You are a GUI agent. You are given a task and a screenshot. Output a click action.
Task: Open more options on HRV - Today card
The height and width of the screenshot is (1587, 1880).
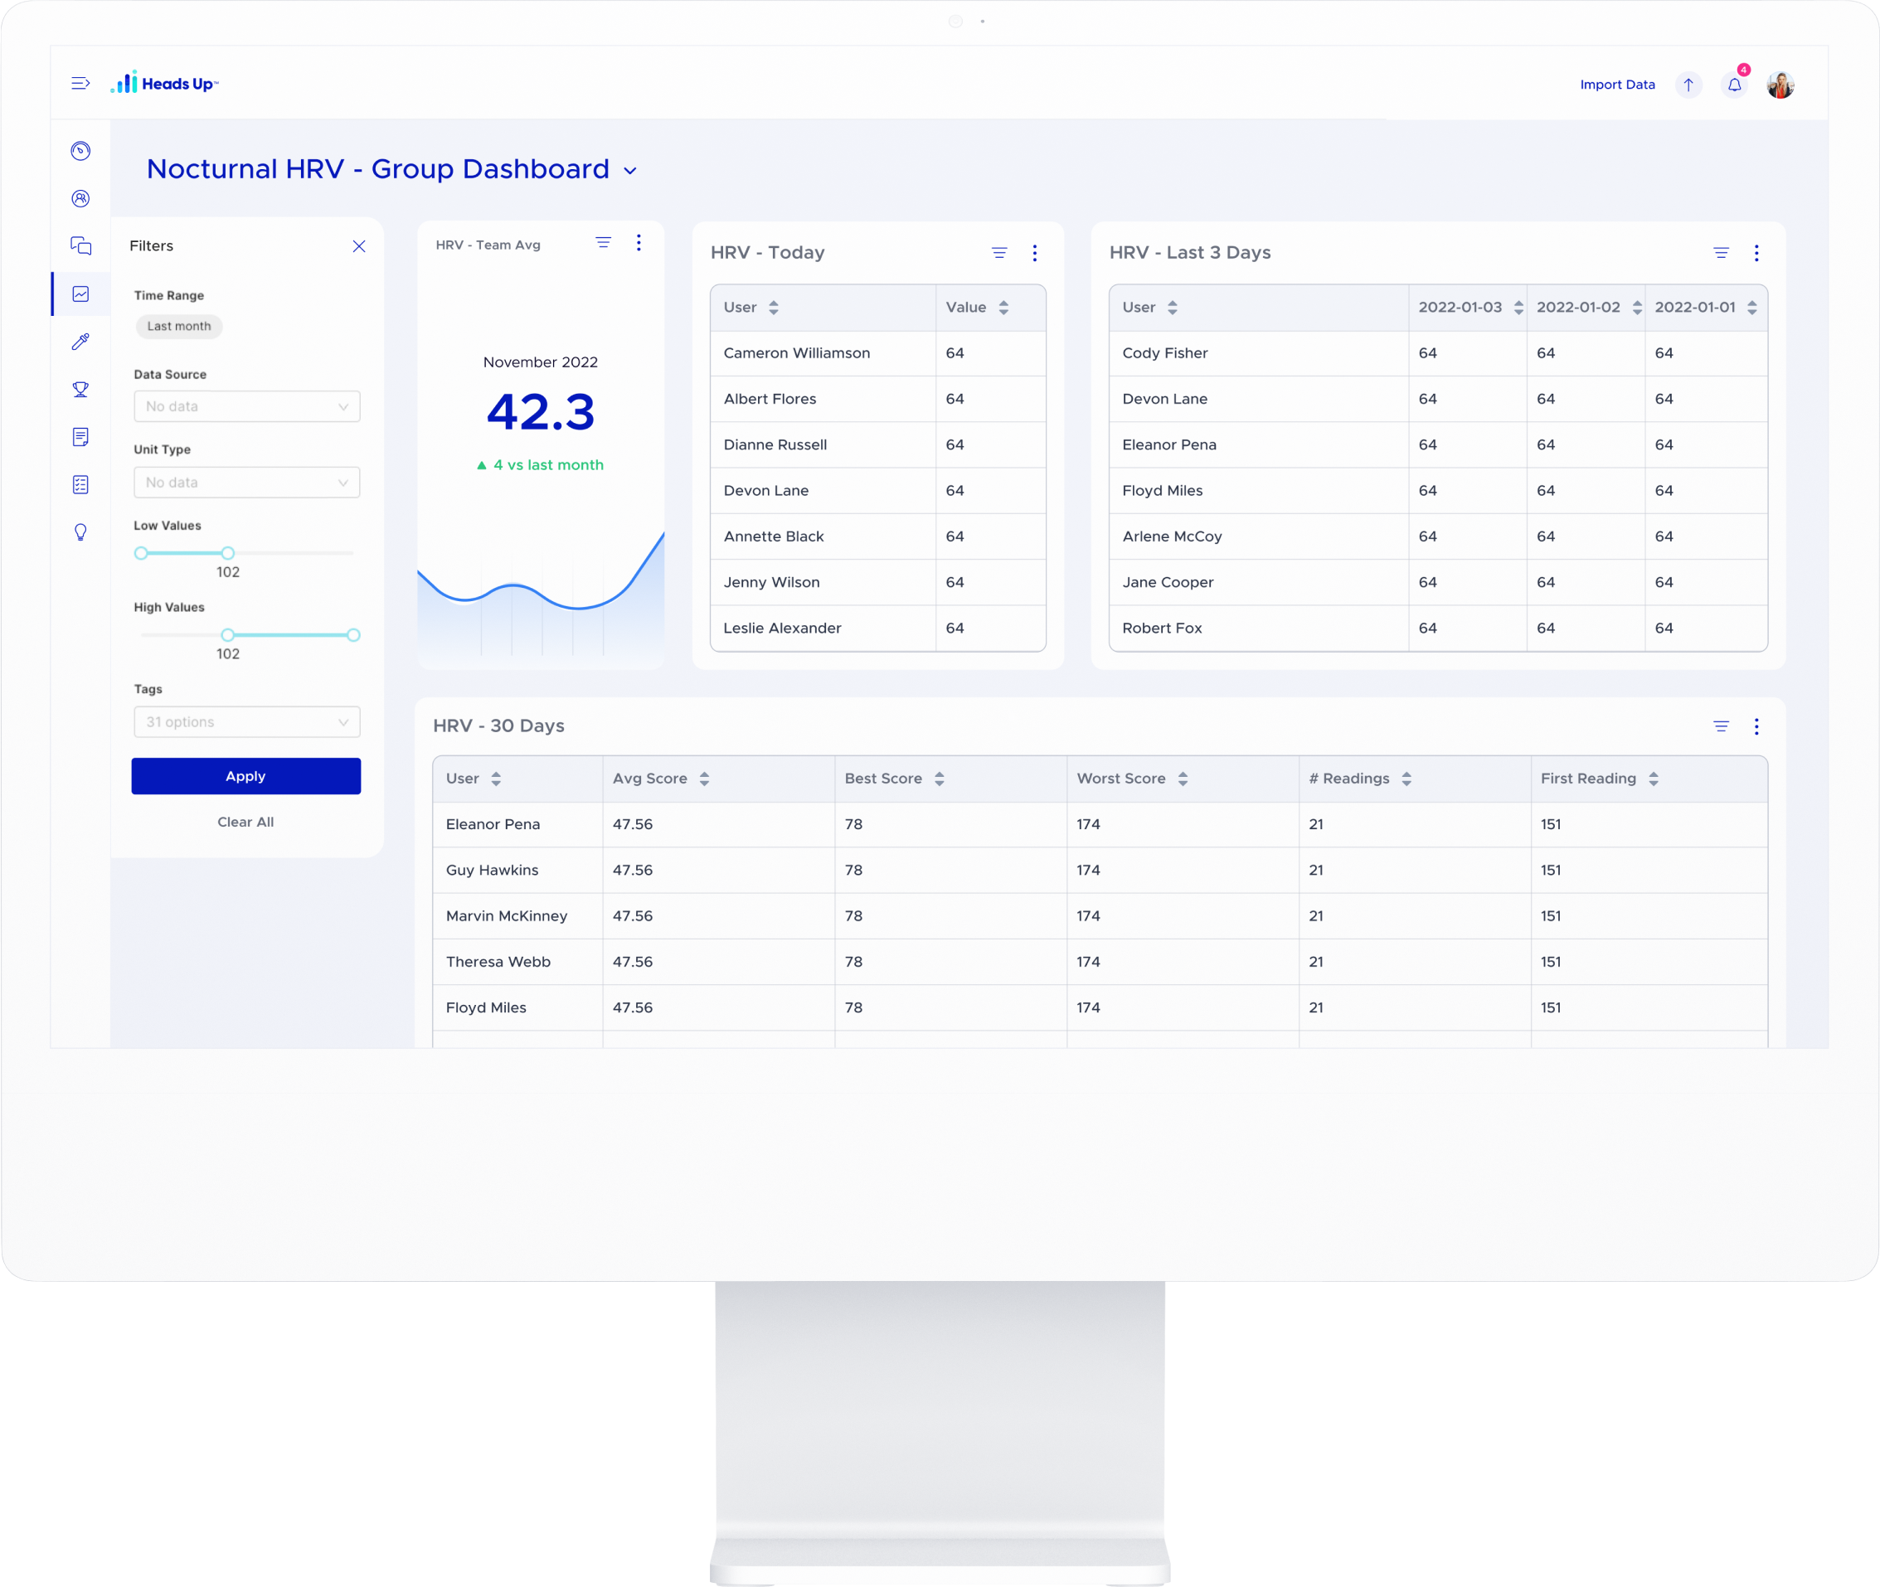(x=1035, y=253)
